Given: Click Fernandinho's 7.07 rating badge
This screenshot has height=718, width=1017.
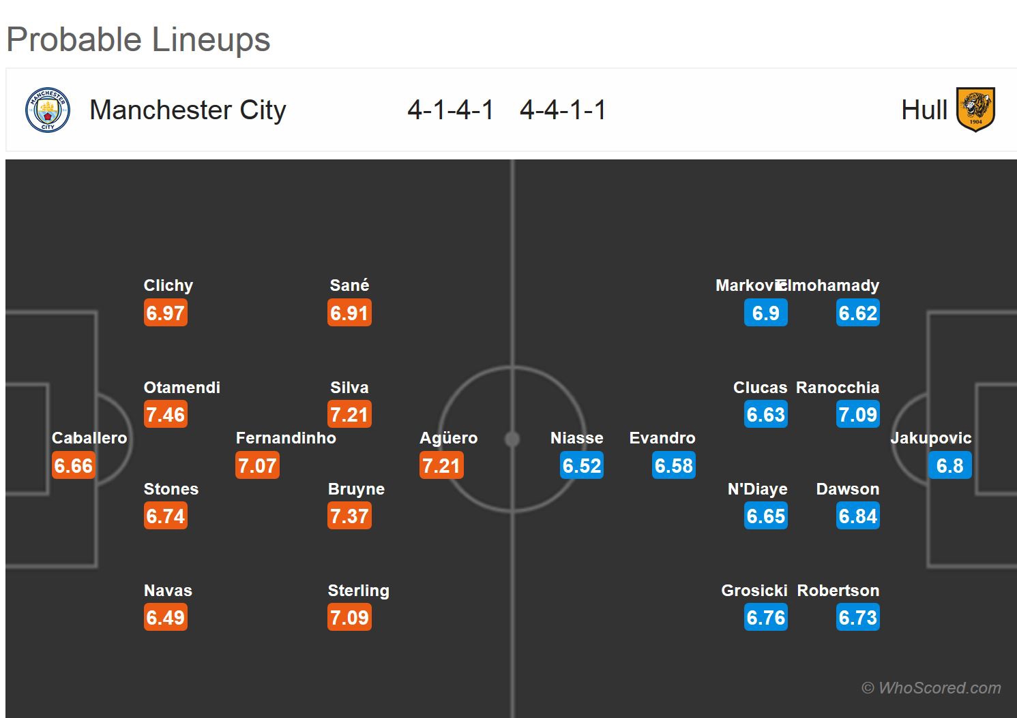Looking at the screenshot, I should point(257,466).
